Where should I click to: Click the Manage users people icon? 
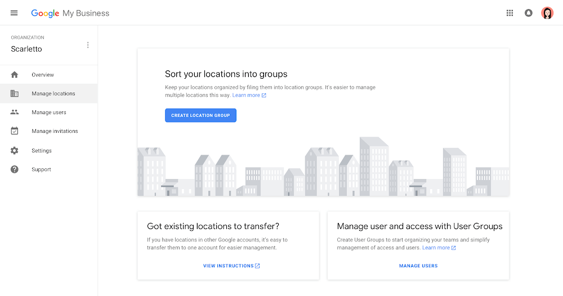[x=15, y=113]
